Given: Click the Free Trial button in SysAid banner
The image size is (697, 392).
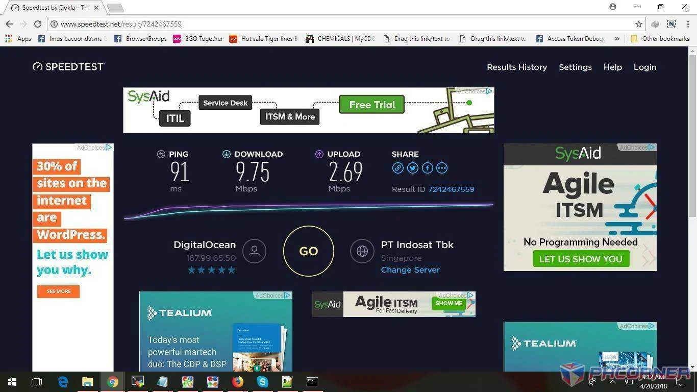Looking at the screenshot, I should click(372, 105).
